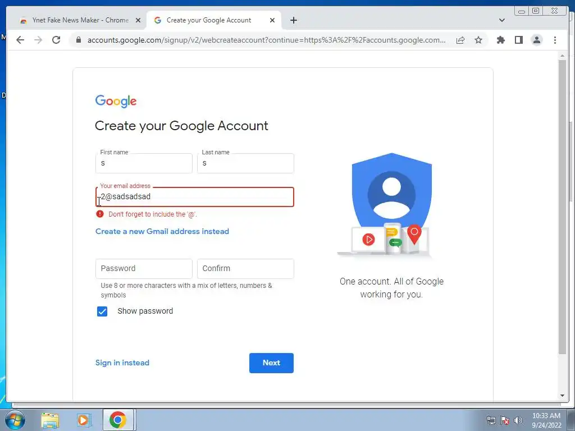
Task: Open the Chrome profile avatar
Action: coord(536,40)
